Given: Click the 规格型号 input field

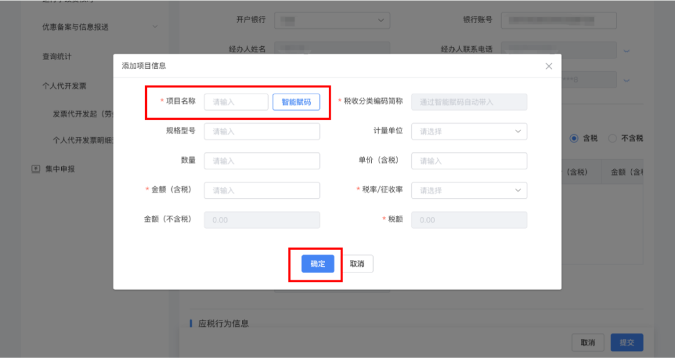Looking at the screenshot, I should (x=262, y=131).
